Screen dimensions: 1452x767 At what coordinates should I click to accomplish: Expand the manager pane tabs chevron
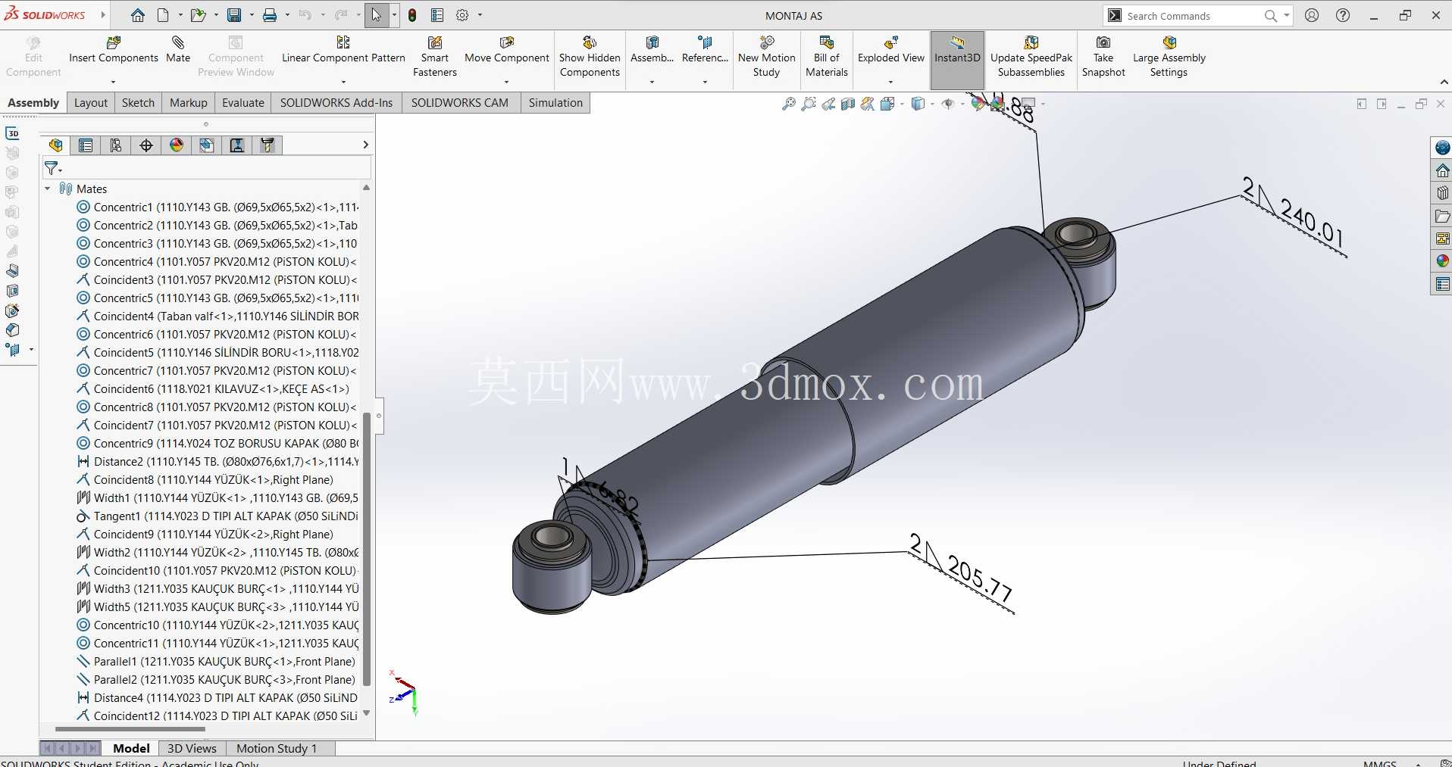click(x=365, y=145)
